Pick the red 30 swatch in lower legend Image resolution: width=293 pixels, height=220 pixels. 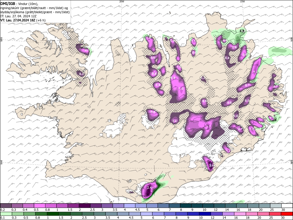coord(287,214)
